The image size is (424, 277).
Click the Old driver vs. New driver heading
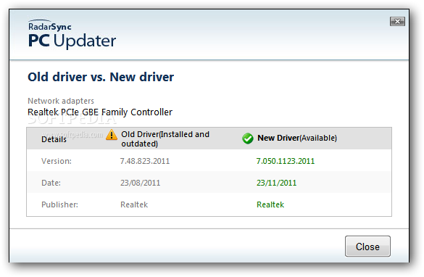(x=101, y=77)
